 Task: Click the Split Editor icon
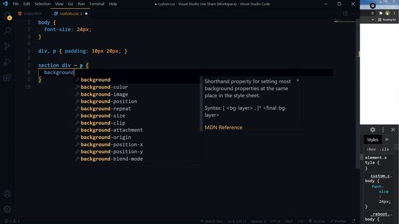pos(345,14)
